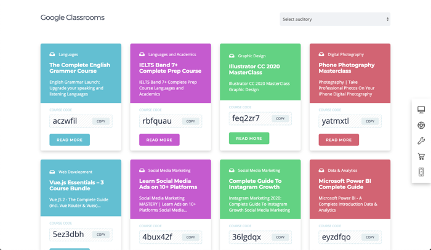Select the code text rbfquau
Screen dimensions: 431x250
(x=157, y=121)
